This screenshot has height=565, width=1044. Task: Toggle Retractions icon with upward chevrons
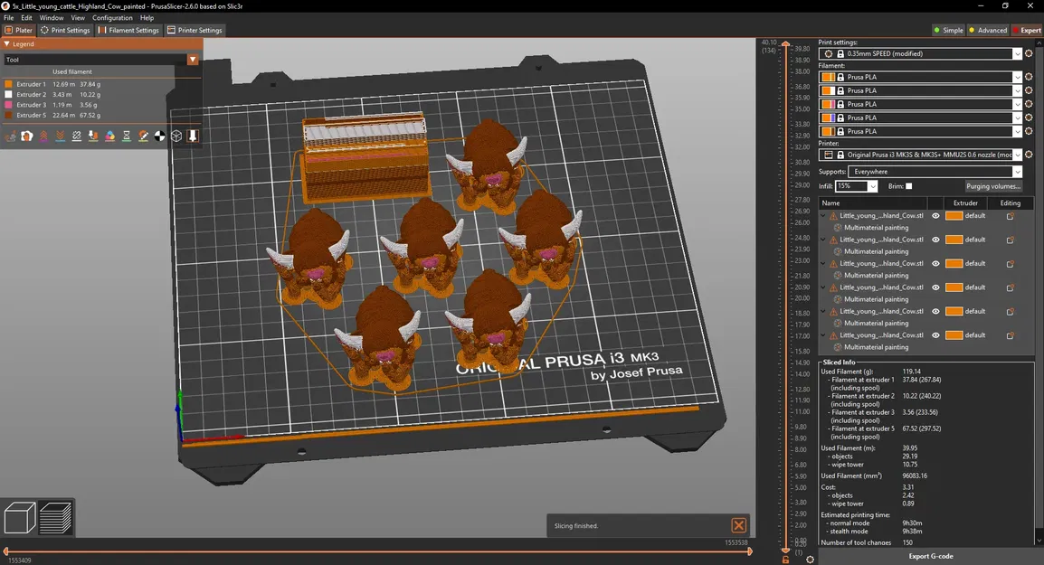(x=43, y=136)
